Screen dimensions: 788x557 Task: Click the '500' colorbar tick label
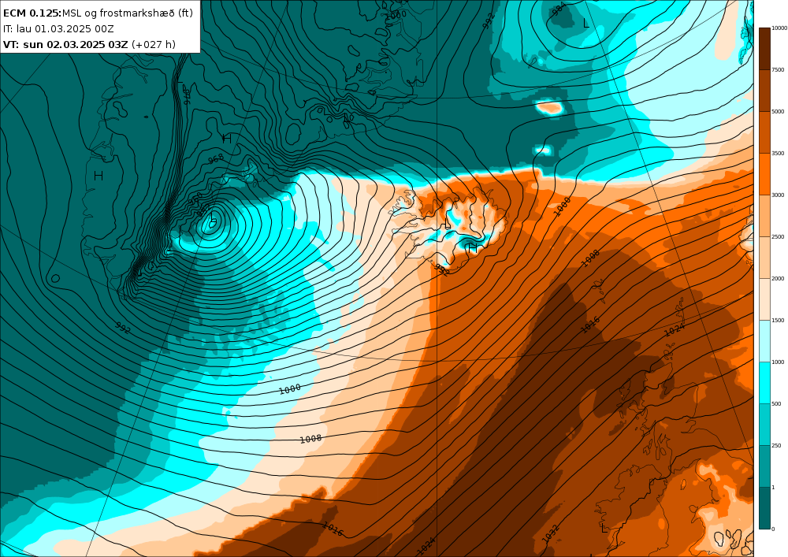776,403
